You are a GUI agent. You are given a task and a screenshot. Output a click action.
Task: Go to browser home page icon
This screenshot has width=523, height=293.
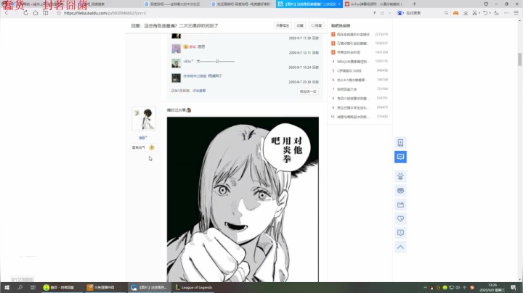[36, 13]
